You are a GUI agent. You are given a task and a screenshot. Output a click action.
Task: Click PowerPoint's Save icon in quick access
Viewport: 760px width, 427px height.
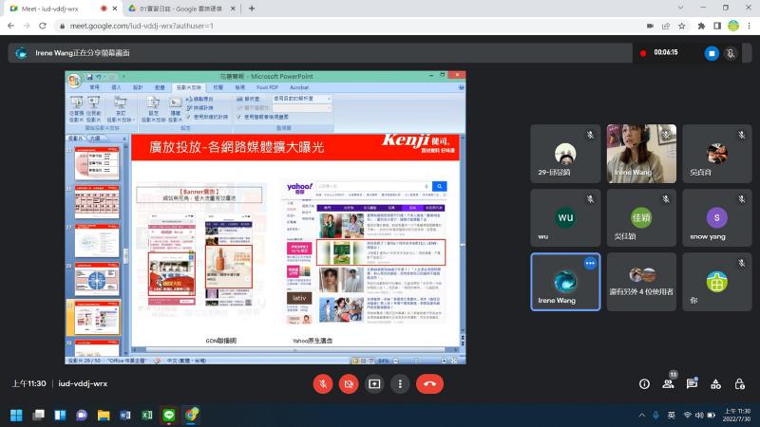coord(89,77)
